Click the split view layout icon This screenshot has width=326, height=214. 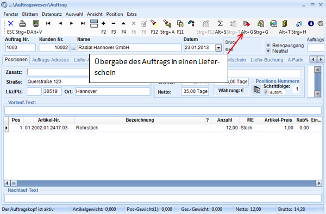[x=94, y=23]
